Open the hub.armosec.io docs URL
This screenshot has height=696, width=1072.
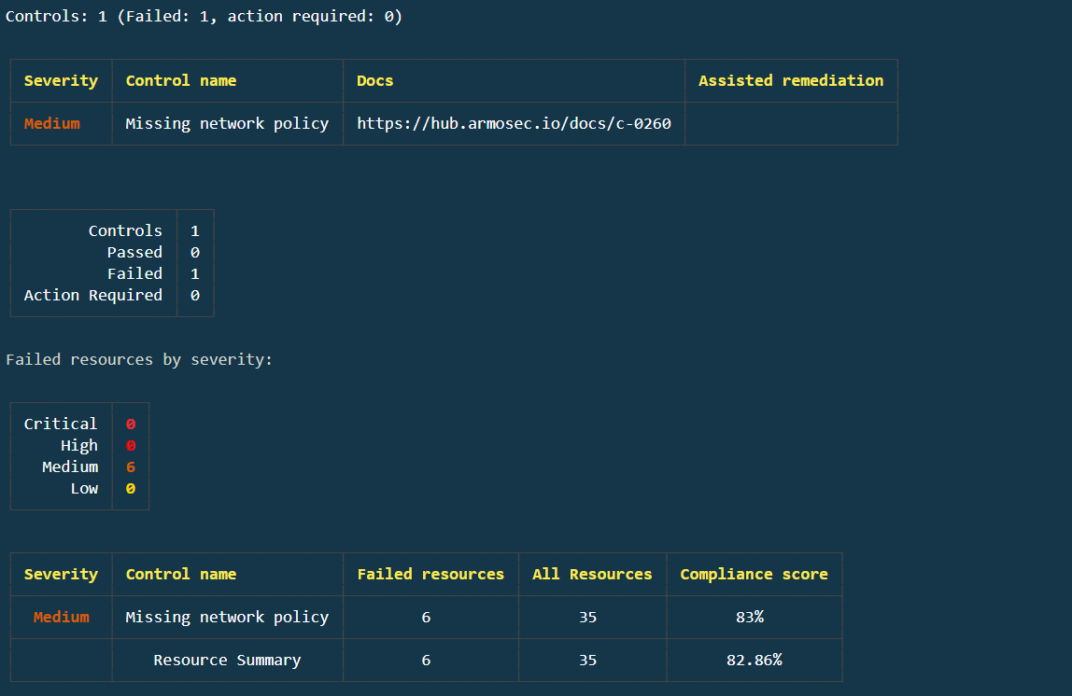(514, 124)
